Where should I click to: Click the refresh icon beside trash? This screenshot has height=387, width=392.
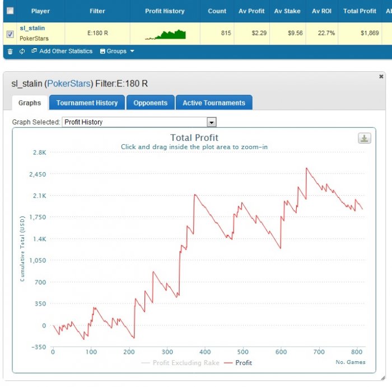point(22,51)
